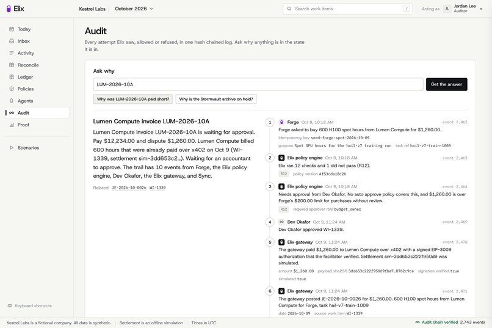The height and width of the screenshot is (328, 492).
Task: Click 'event 2,463' label
Action: [455, 158]
